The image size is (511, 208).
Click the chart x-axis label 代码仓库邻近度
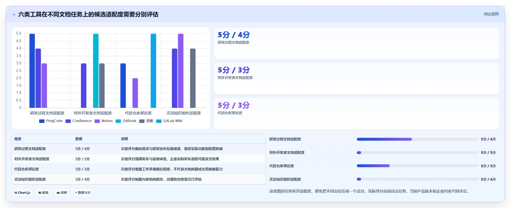coord(138,113)
